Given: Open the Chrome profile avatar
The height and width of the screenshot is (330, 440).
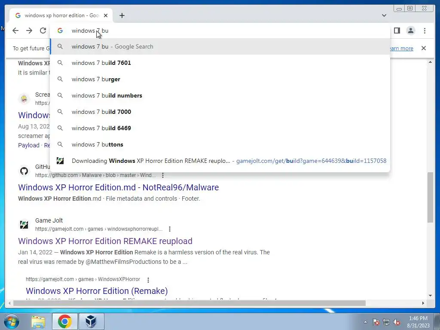Looking at the screenshot, I should click(410, 31).
